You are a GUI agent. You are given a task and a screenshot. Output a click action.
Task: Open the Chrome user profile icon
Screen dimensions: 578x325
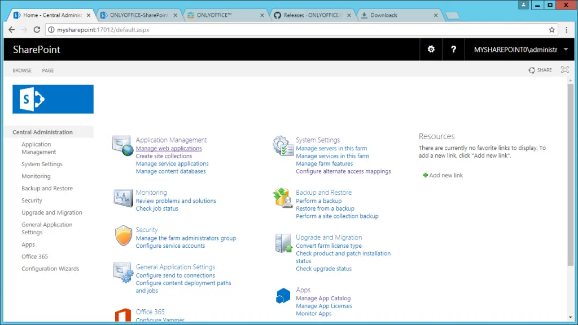tap(523, 5)
